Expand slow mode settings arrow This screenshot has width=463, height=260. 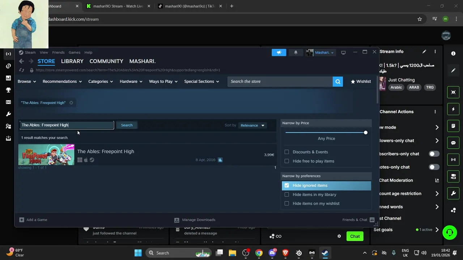pos(437,127)
